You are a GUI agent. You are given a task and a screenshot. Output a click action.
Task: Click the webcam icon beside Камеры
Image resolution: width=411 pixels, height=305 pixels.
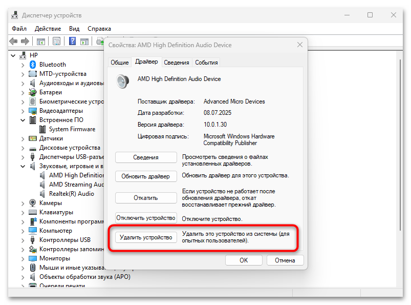pyautogui.click(x=33, y=203)
